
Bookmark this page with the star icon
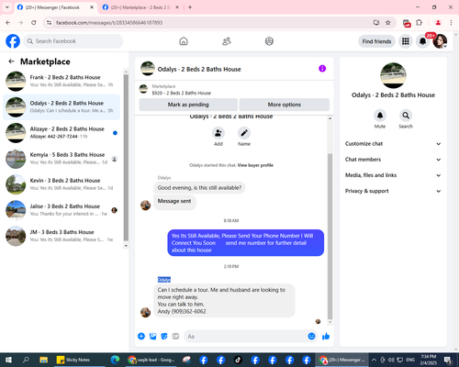(388, 23)
